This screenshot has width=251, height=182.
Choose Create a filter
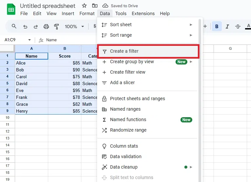click(x=148, y=51)
